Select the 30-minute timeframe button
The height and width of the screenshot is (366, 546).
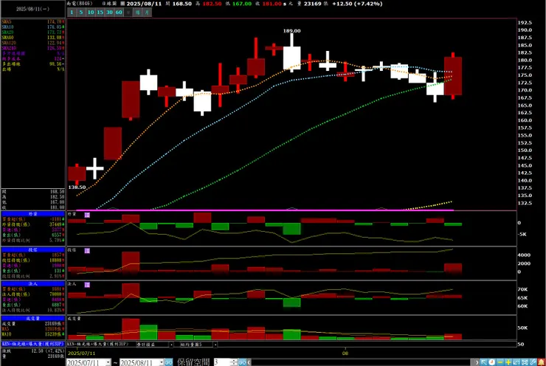(109, 13)
